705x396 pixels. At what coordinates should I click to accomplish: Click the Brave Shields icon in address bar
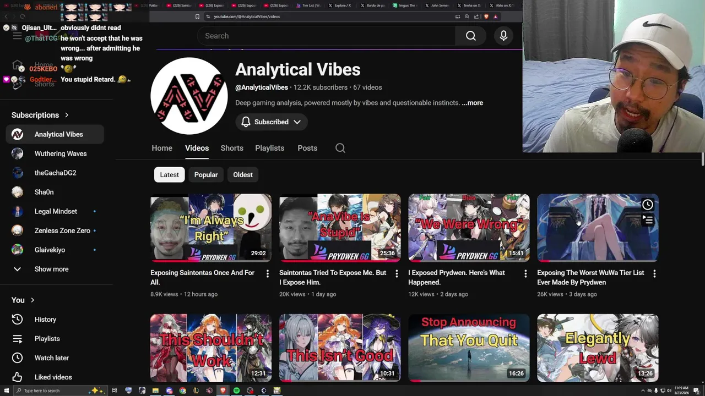coord(486,16)
